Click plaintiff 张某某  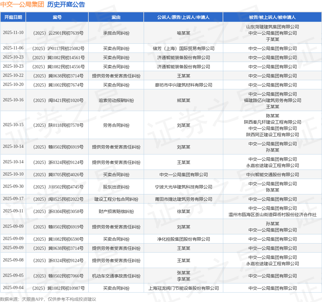pyautogui.click(x=184, y=273)
